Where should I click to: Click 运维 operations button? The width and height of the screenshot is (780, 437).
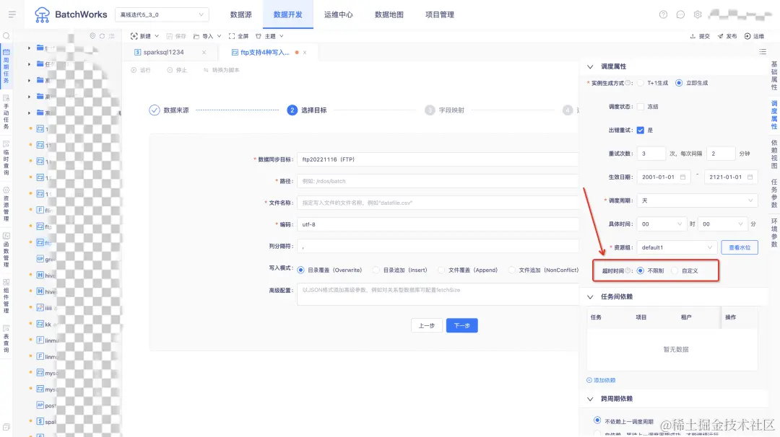point(754,36)
